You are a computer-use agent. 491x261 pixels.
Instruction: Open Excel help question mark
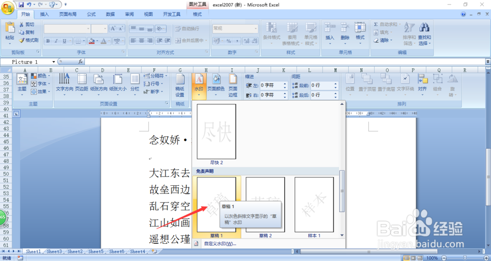(464, 14)
